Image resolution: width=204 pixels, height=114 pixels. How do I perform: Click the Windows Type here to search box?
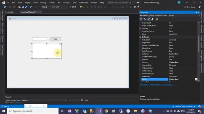click(33, 111)
